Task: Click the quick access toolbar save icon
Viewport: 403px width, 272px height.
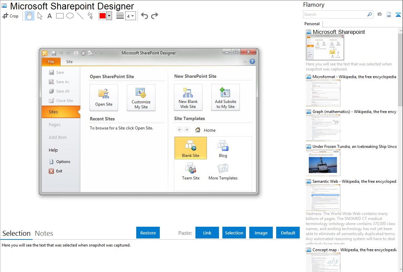Action: [54, 53]
